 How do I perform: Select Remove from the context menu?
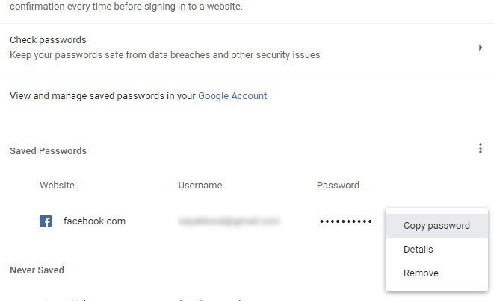pos(421,273)
